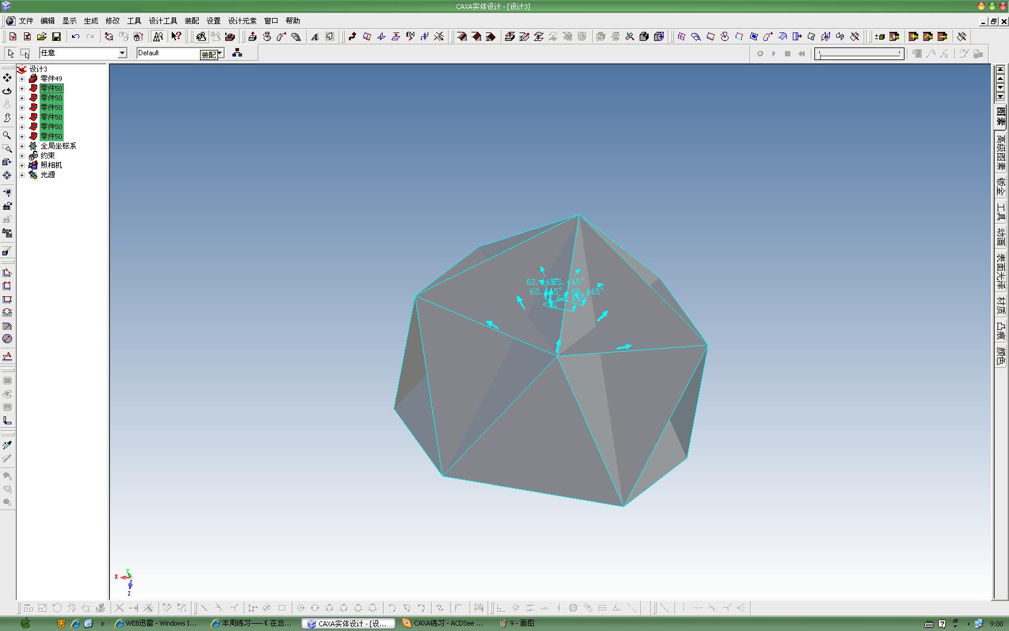1009x631 pixels.
Task: Open the 文件 menu
Action: (26, 21)
